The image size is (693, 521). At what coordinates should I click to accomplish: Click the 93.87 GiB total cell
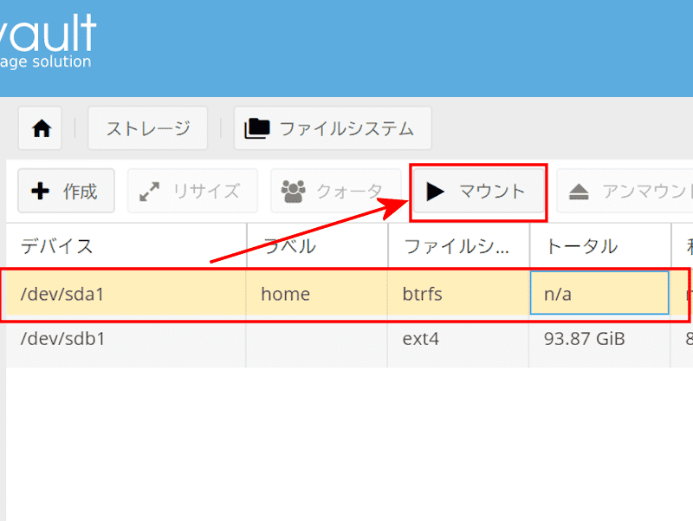click(599, 339)
